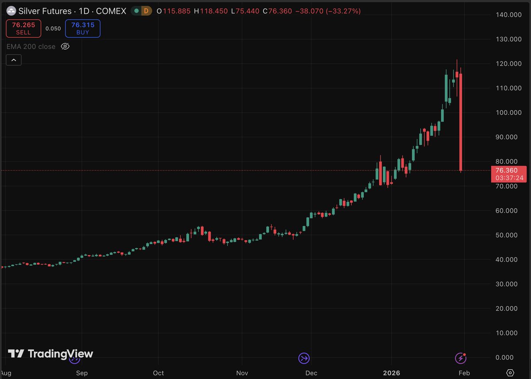Click the green market status dot
531x379 pixels.
(x=137, y=10)
